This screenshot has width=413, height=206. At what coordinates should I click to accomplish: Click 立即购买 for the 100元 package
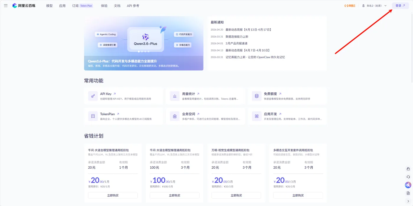tap(175, 195)
